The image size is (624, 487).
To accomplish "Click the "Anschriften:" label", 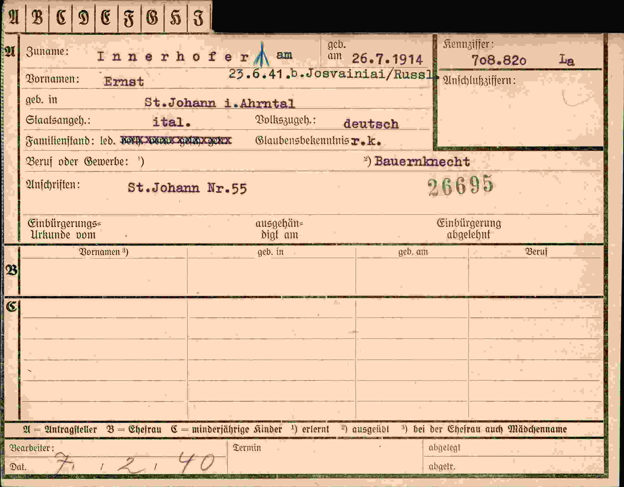I will [53, 185].
